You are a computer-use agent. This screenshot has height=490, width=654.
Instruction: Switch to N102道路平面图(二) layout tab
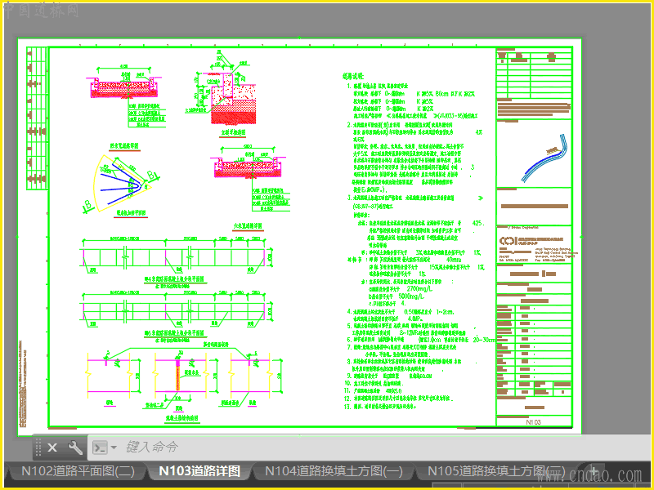coord(78,471)
